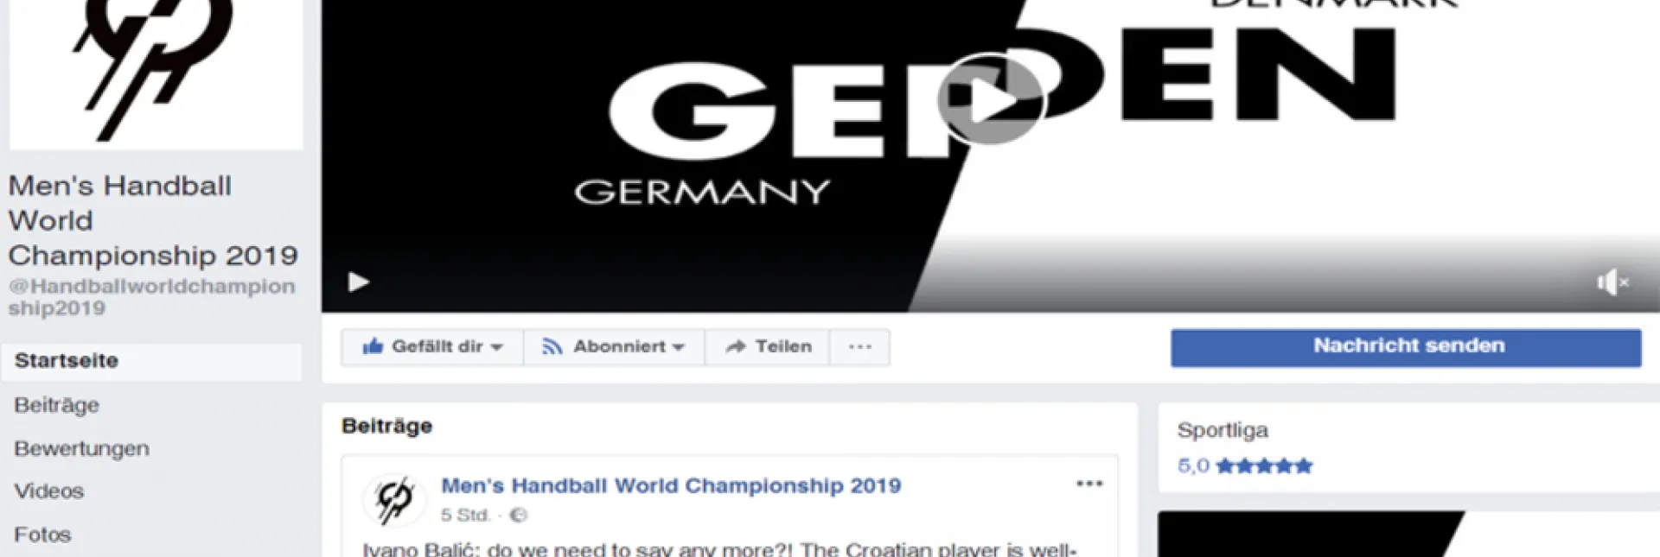Open the Abonniert dropdown arrow
This screenshot has height=557, width=1660.
pos(679,347)
